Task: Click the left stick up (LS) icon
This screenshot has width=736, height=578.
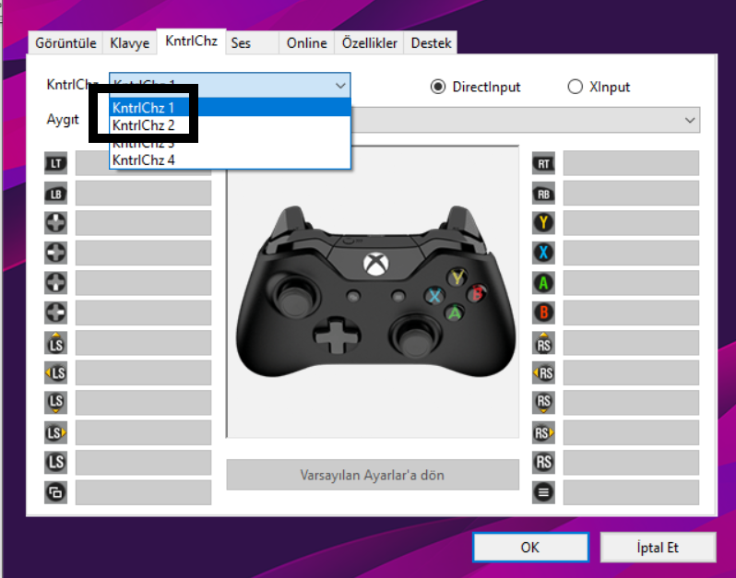Action: pyautogui.click(x=56, y=343)
